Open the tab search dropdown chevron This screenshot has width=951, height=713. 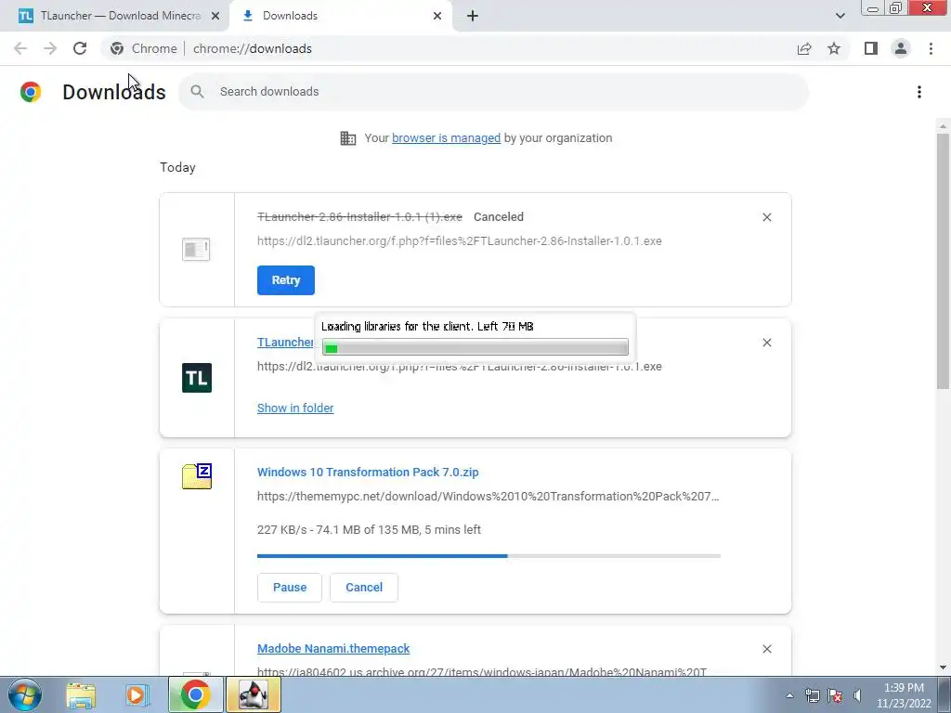(x=840, y=16)
